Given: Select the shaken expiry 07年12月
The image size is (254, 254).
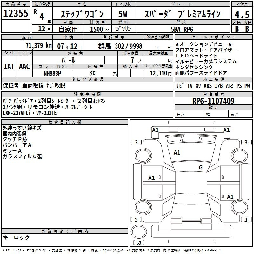Looking at the screenshot, I should pos(70,46).
